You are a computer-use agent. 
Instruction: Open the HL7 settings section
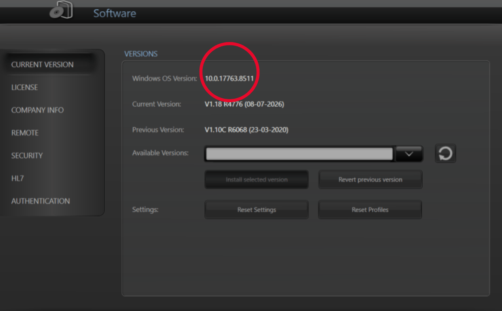click(x=18, y=178)
